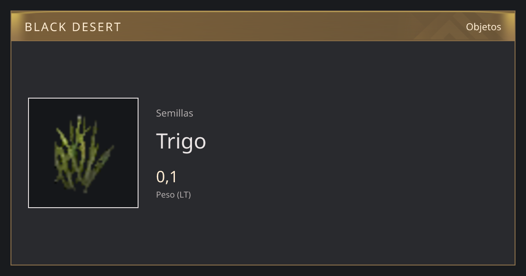Click the Peso (LT) label
This screenshot has width=526, height=276.
click(x=174, y=195)
